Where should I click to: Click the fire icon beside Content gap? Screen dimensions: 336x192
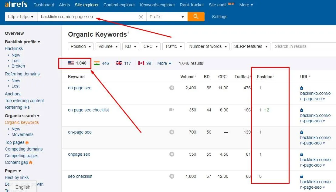click(31, 163)
